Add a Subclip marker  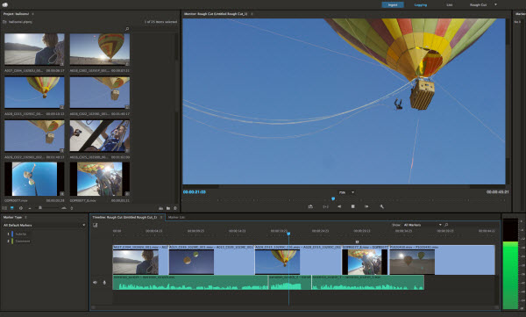pos(21,234)
